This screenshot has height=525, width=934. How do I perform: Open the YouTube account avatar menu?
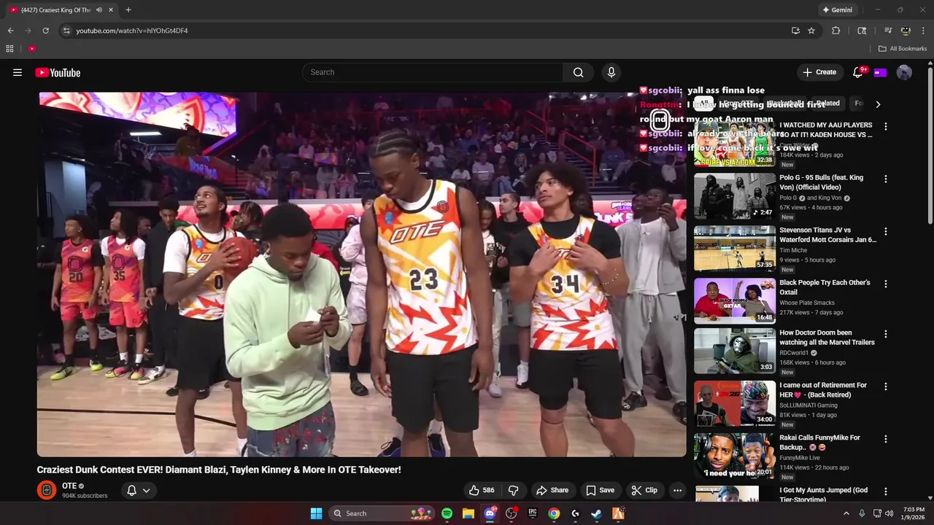point(904,72)
